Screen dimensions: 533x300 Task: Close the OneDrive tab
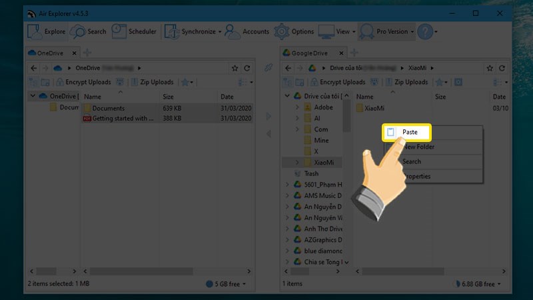point(74,53)
